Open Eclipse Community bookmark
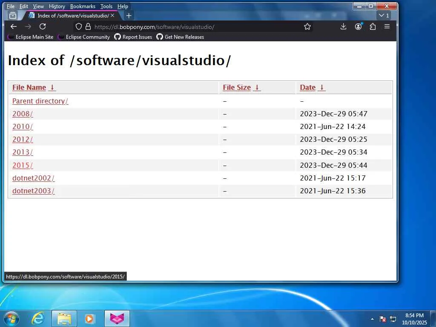The height and width of the screenshot is (327, 436). point(84,37)
